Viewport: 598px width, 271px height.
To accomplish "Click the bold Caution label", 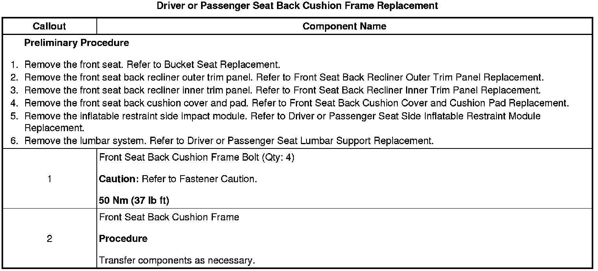I will [x=117, y=179].
